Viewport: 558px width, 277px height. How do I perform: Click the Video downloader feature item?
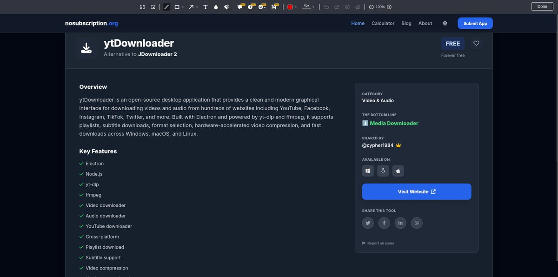(x=103, y=205)
